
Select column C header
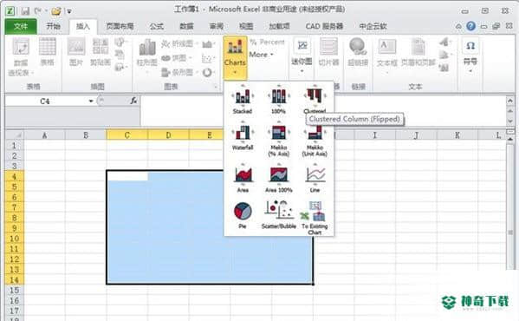pos(127,134)
